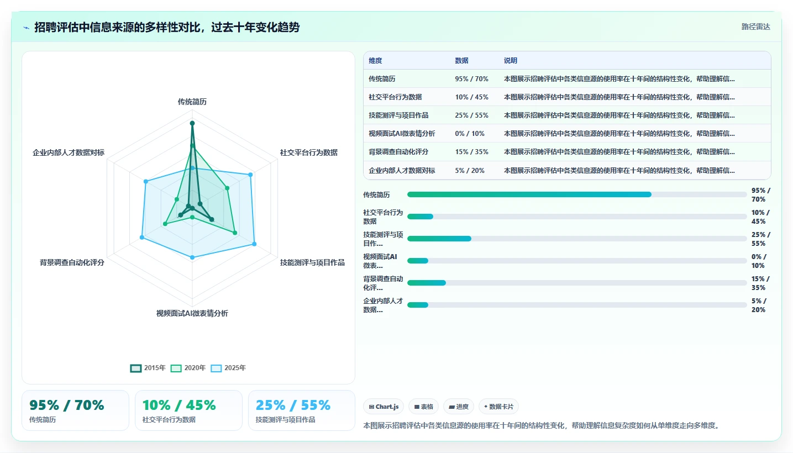Select the 背景调查自动化评分 progress bar

(x=577, y=283)
